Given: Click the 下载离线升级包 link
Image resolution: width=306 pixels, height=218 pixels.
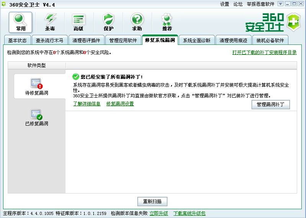Looking at the screenshot, I should tap(189, 213).
